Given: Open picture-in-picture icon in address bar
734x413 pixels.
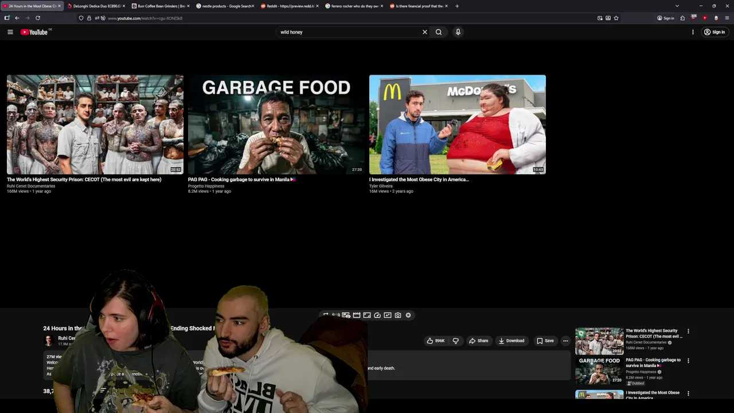Looking at the screenshot, I should click(x=600, y=18).
